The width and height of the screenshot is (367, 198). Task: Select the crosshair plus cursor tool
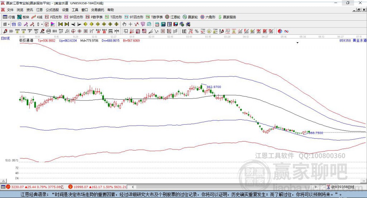[130, 24]
